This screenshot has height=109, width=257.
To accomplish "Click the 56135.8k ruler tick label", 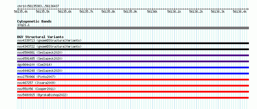I will pyautogui.click(x=108, y=12).
